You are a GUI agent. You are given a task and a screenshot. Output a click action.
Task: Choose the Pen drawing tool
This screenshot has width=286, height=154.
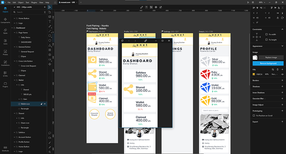point(50,26)
